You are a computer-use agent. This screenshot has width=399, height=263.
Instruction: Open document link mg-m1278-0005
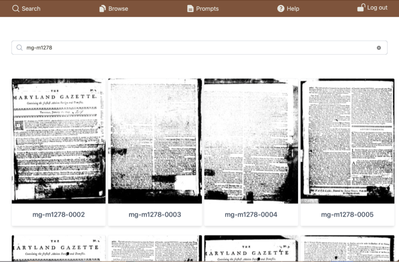[x=347, y=214]
